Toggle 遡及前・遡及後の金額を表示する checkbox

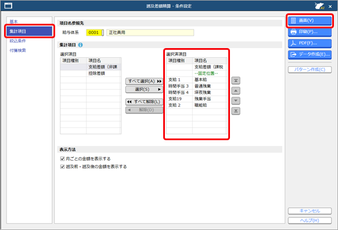click(x=63, y=167)
